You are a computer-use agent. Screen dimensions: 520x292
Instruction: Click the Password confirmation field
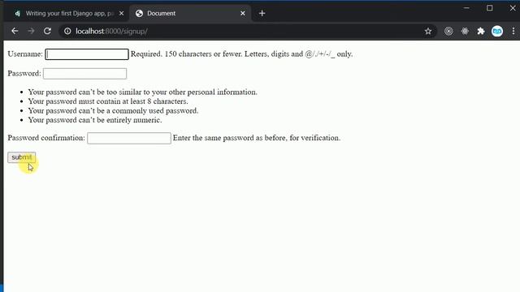129,138
